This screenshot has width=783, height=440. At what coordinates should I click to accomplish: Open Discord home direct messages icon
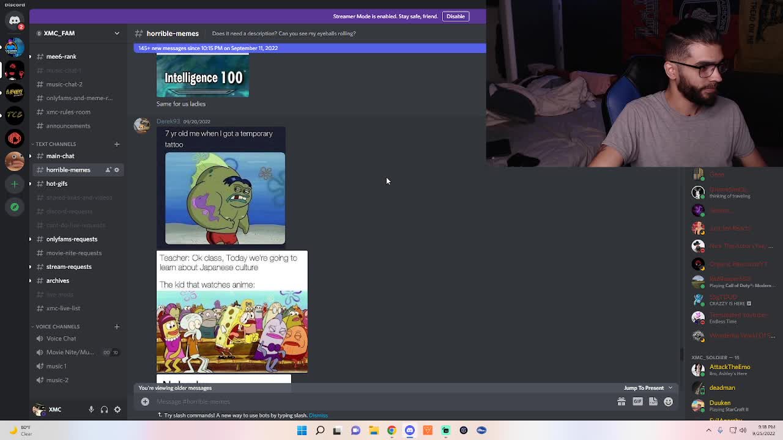[x=15, y=21]
